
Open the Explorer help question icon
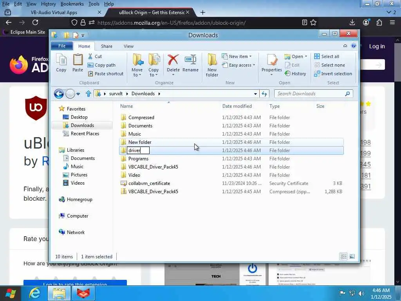(354, 46)
